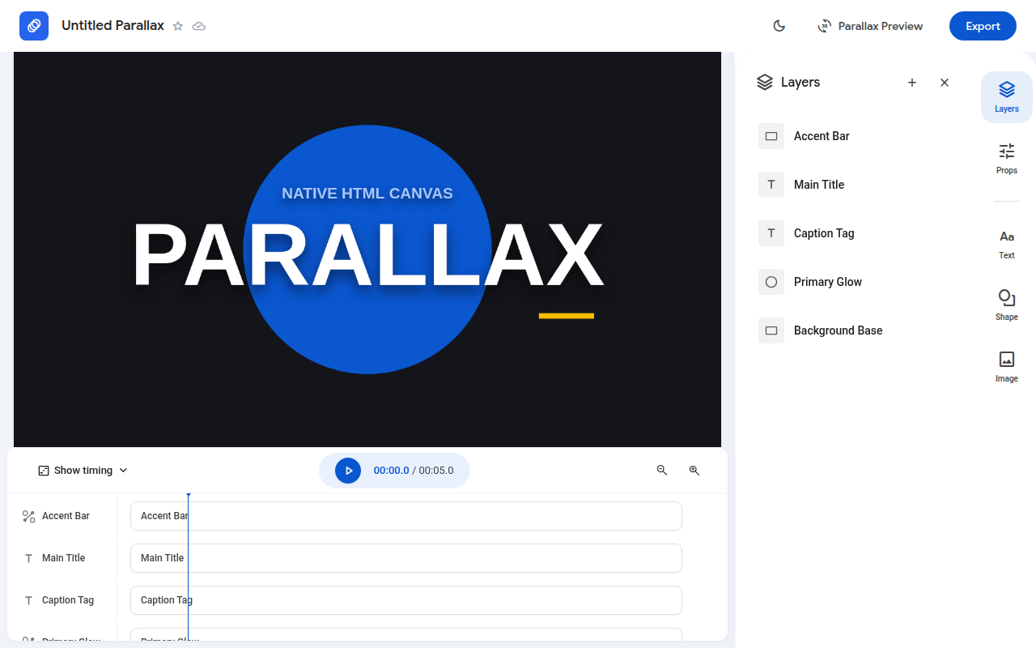Click the Accent Bar shape icon in timeline
1036x648 pixels.
(x=29, y=516)
